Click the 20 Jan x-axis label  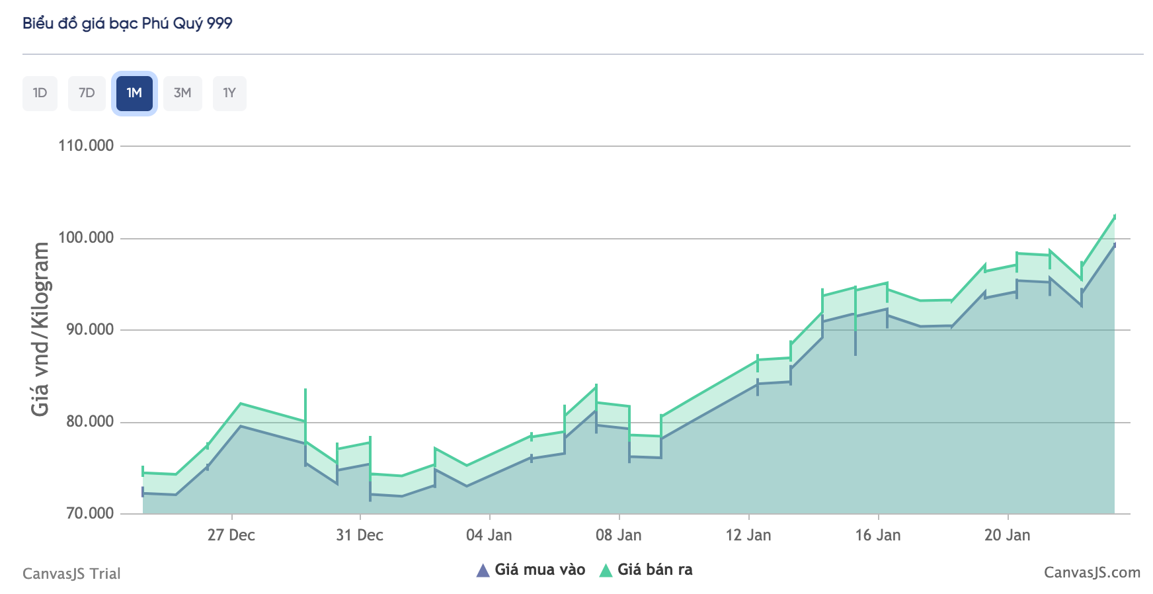(x=1007, y=535)
